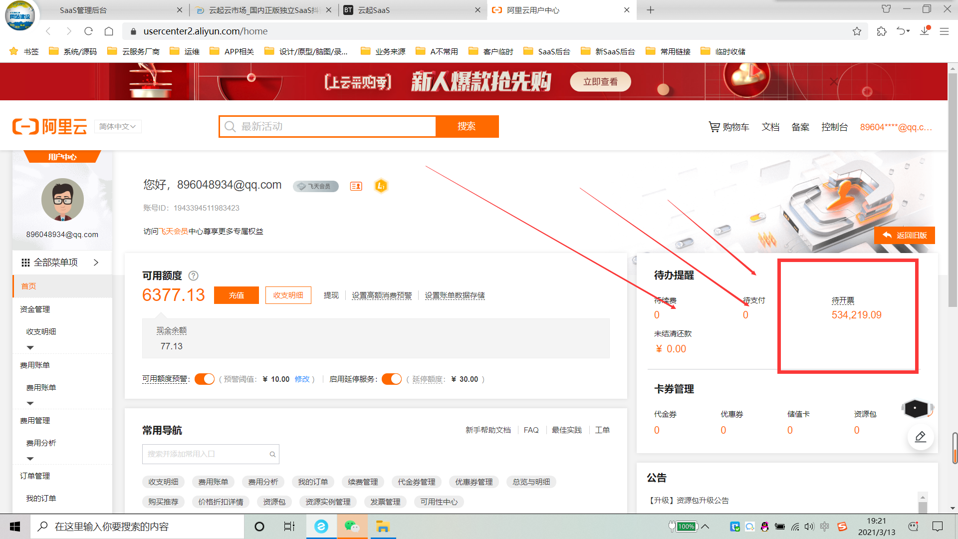The height and width of the screenshot is (539, 958).
Task: Click the 返回旧版 button
Action: click(x=904, y=236)
